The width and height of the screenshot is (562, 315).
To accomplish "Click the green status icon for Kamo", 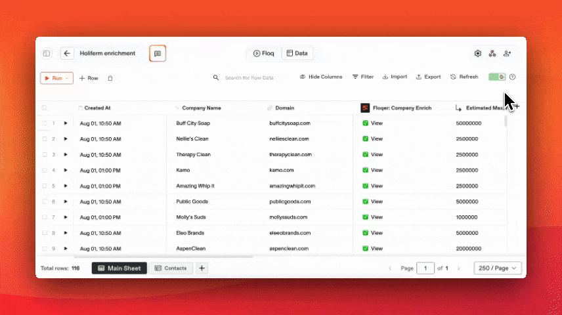I will (365, 170).
